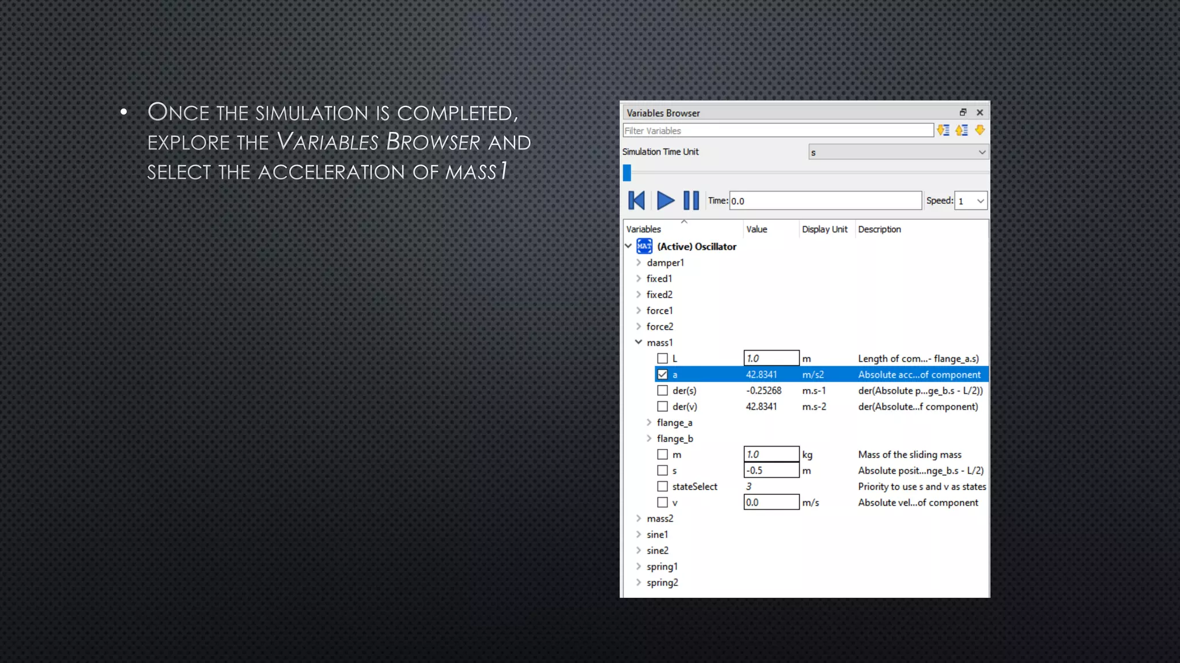This screenshot has width=1180, height=663.
Task: Collapse the mass1 tree node
Action: (x=638, y=342)
